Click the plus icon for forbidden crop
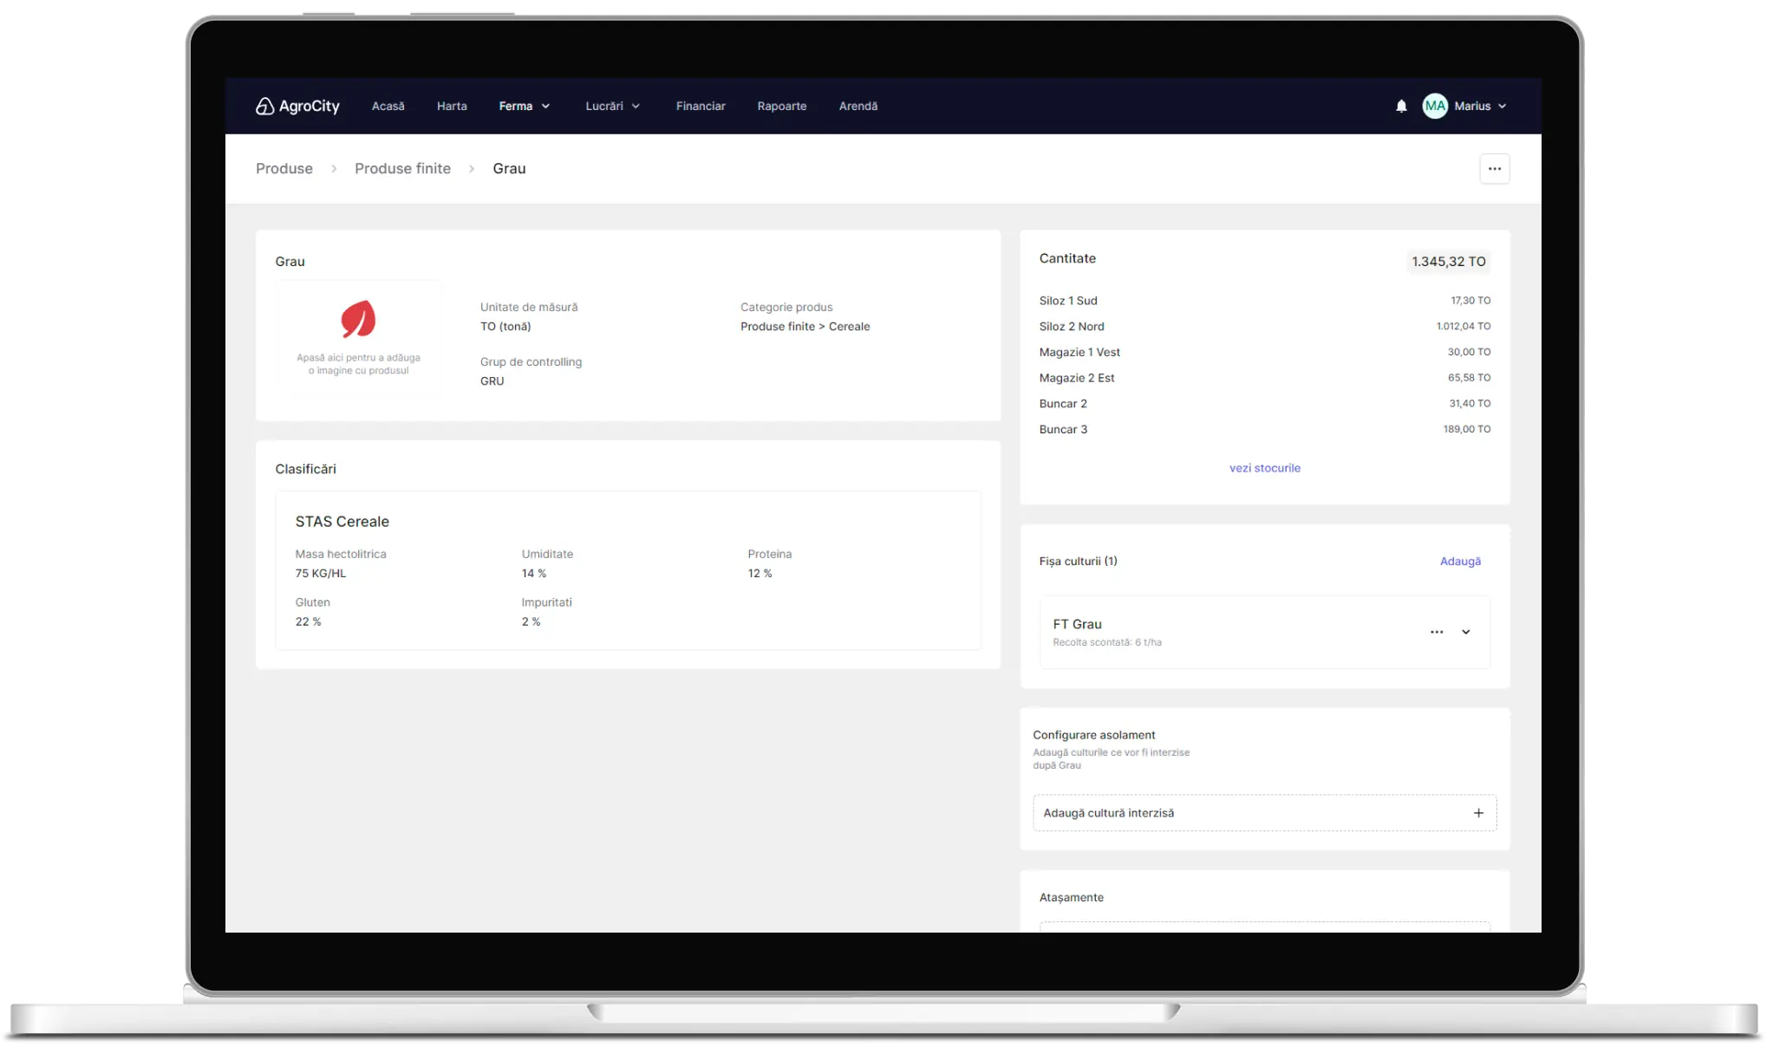Viewport: 1767px width, 1047px height. (x=1478, y=813)
